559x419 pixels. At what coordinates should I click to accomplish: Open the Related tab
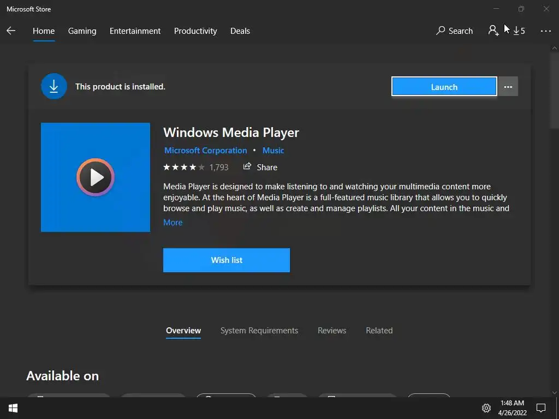coord(379,331)
